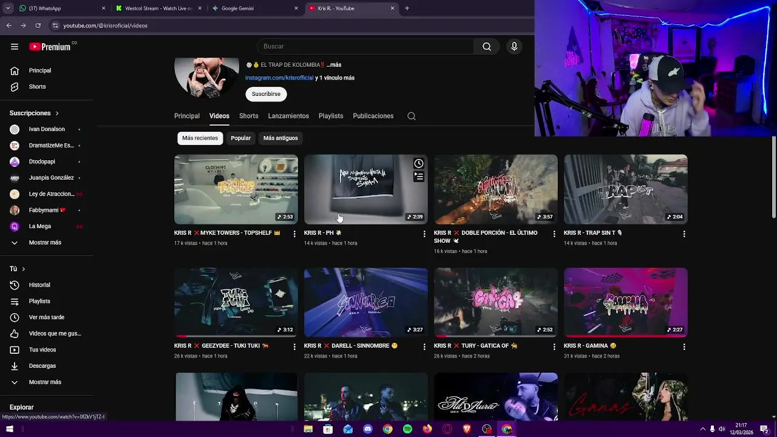
Task: Switch to the Shorts channel tab
Action: [248, 116]
